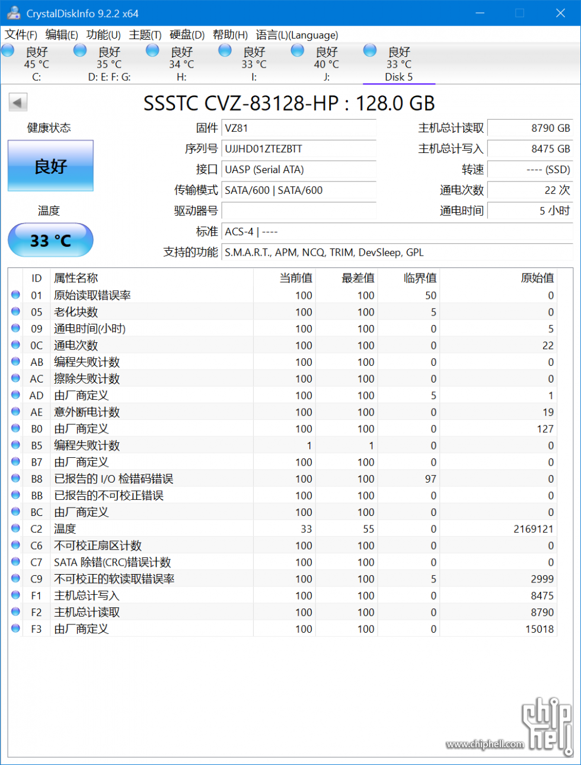Click status orb for ID B7 row
Image resolution: width=581 pixels, height=765 pixels.
15,461
